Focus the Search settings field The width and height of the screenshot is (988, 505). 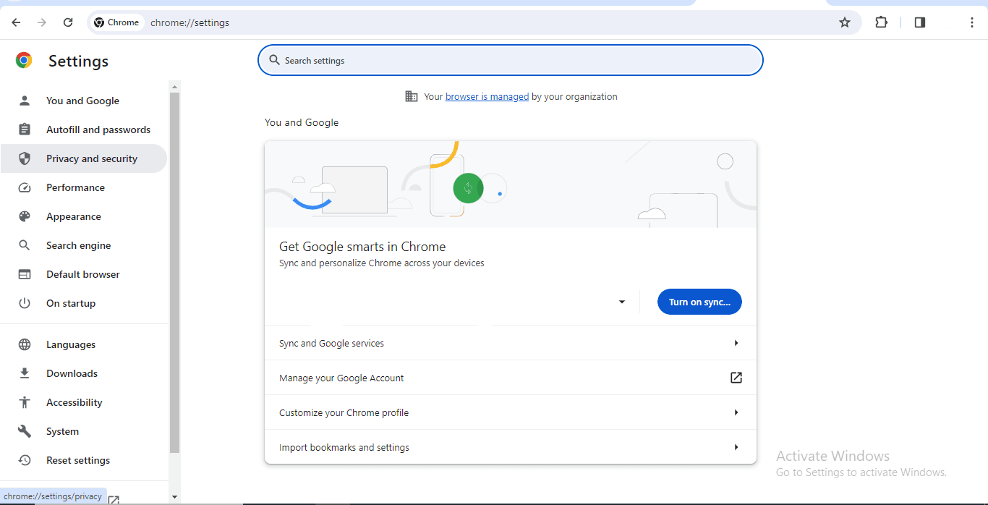(x=511, y=60)
